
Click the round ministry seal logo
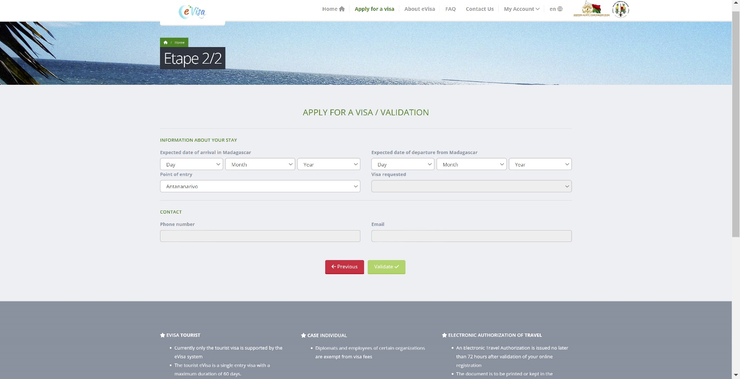620,9
